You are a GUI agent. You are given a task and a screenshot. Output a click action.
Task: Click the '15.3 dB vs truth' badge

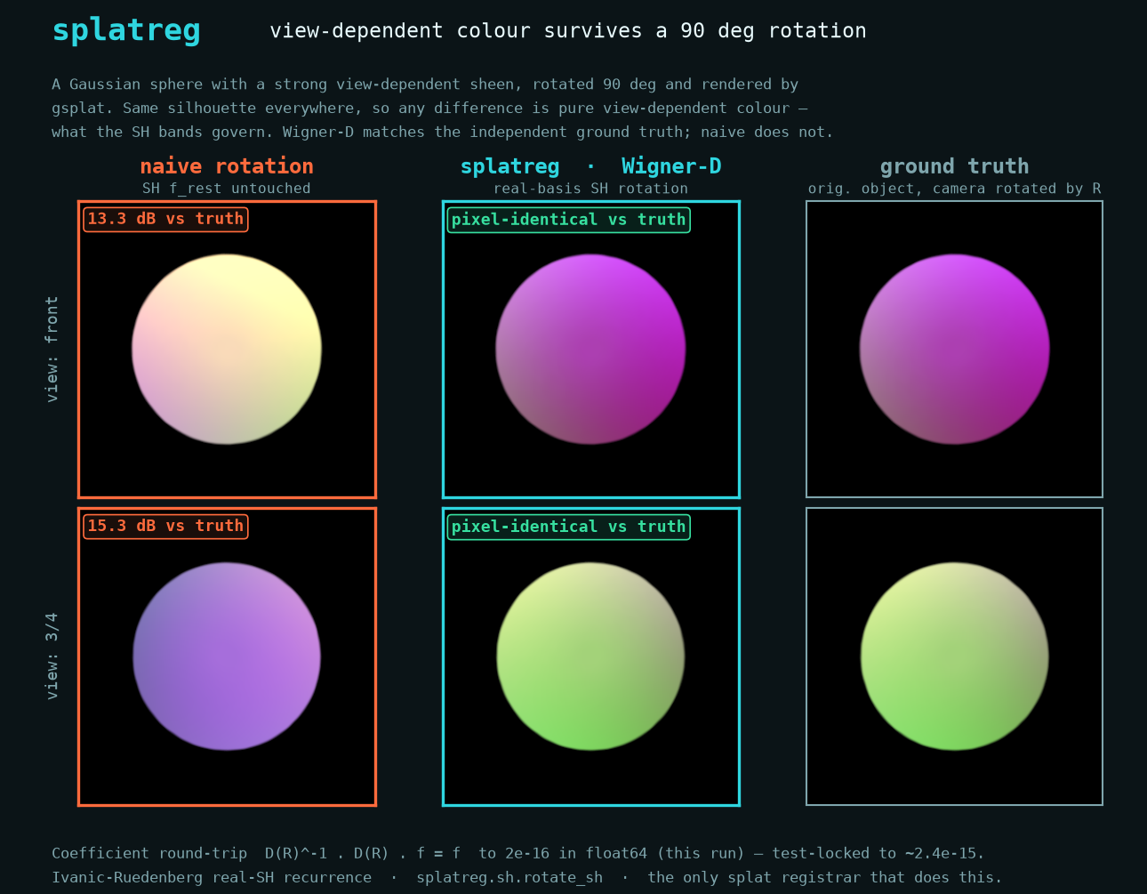coord(165,526)
